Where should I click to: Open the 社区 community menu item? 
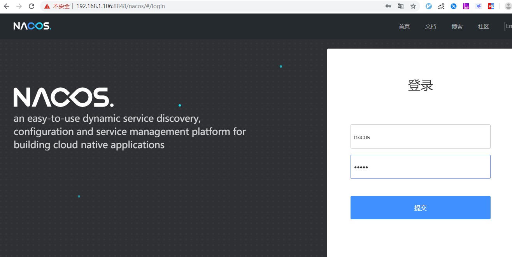click(x=484, y=26)
